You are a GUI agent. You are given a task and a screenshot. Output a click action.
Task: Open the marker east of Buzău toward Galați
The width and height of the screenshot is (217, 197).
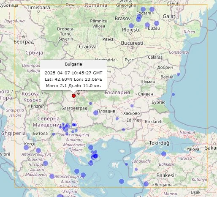tap(157, 23)
